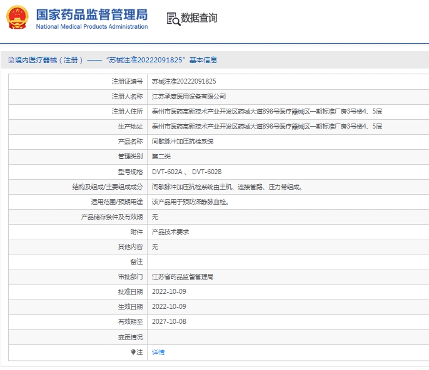The height and width of the screenshot is (370, 429).
Task: Click the 注册人名称 label cell
Action: (x=78, y=96)
